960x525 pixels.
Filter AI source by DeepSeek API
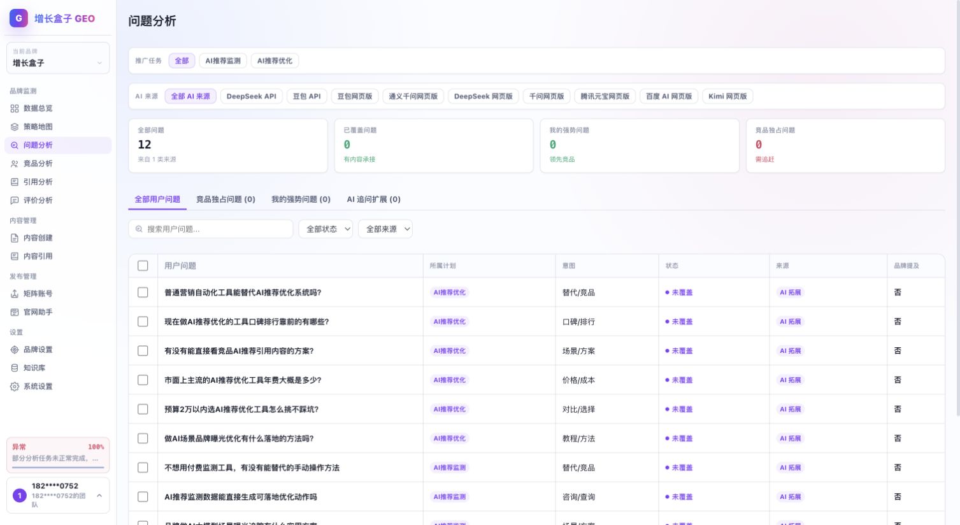point(252,96)
